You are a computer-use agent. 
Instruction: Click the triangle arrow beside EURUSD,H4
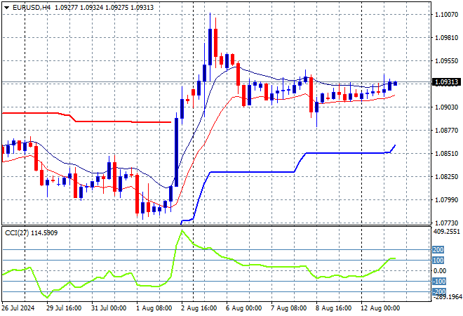pyautogui.click(x=6, y=8)
